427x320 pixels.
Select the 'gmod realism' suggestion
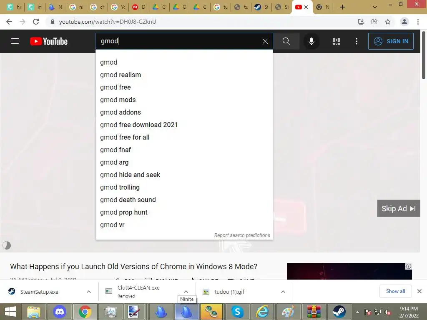click(184, 75)
